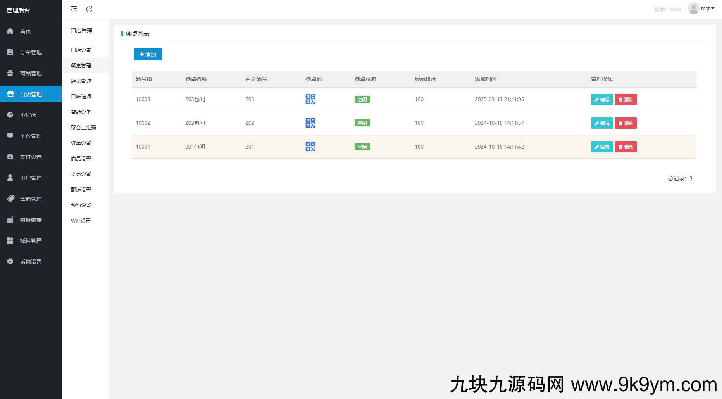The height and width of the screenshot is (399, 722).
Task: Click 编辑 for the 201包间 row
Action: [602, 147]
